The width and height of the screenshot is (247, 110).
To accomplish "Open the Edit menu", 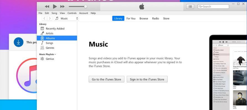I will click(x=47, y=13).
